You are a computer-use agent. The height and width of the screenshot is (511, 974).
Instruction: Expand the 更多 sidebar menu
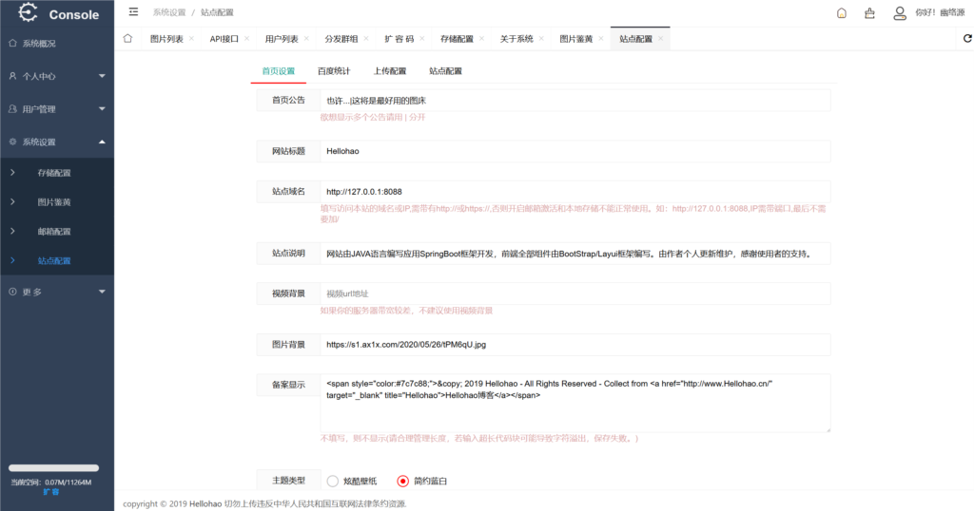pyautogui.click(x=57, y=293)
